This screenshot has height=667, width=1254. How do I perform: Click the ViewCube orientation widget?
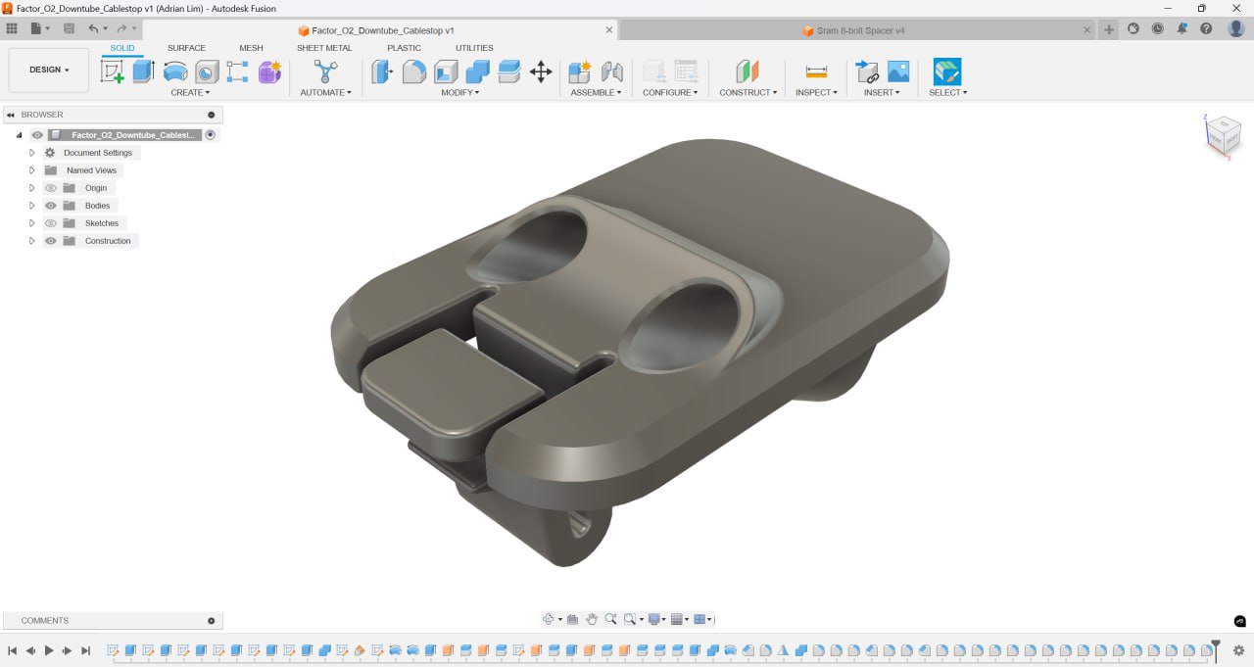click(1223, 135)
